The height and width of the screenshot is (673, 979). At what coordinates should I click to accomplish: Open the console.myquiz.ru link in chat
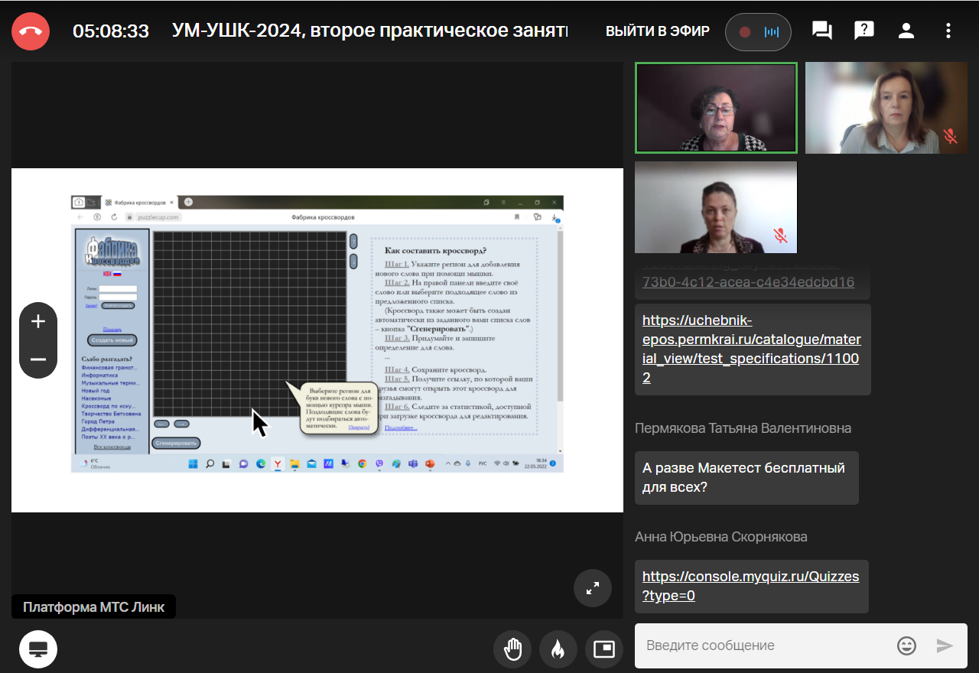point(750,586)
